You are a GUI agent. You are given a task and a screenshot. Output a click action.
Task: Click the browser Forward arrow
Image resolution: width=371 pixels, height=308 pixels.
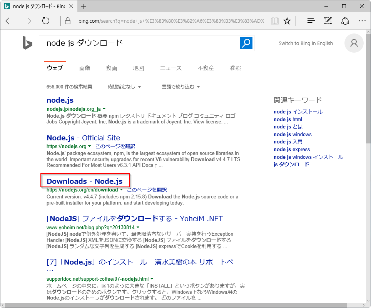pyautogui.click(x=27, y=21)
